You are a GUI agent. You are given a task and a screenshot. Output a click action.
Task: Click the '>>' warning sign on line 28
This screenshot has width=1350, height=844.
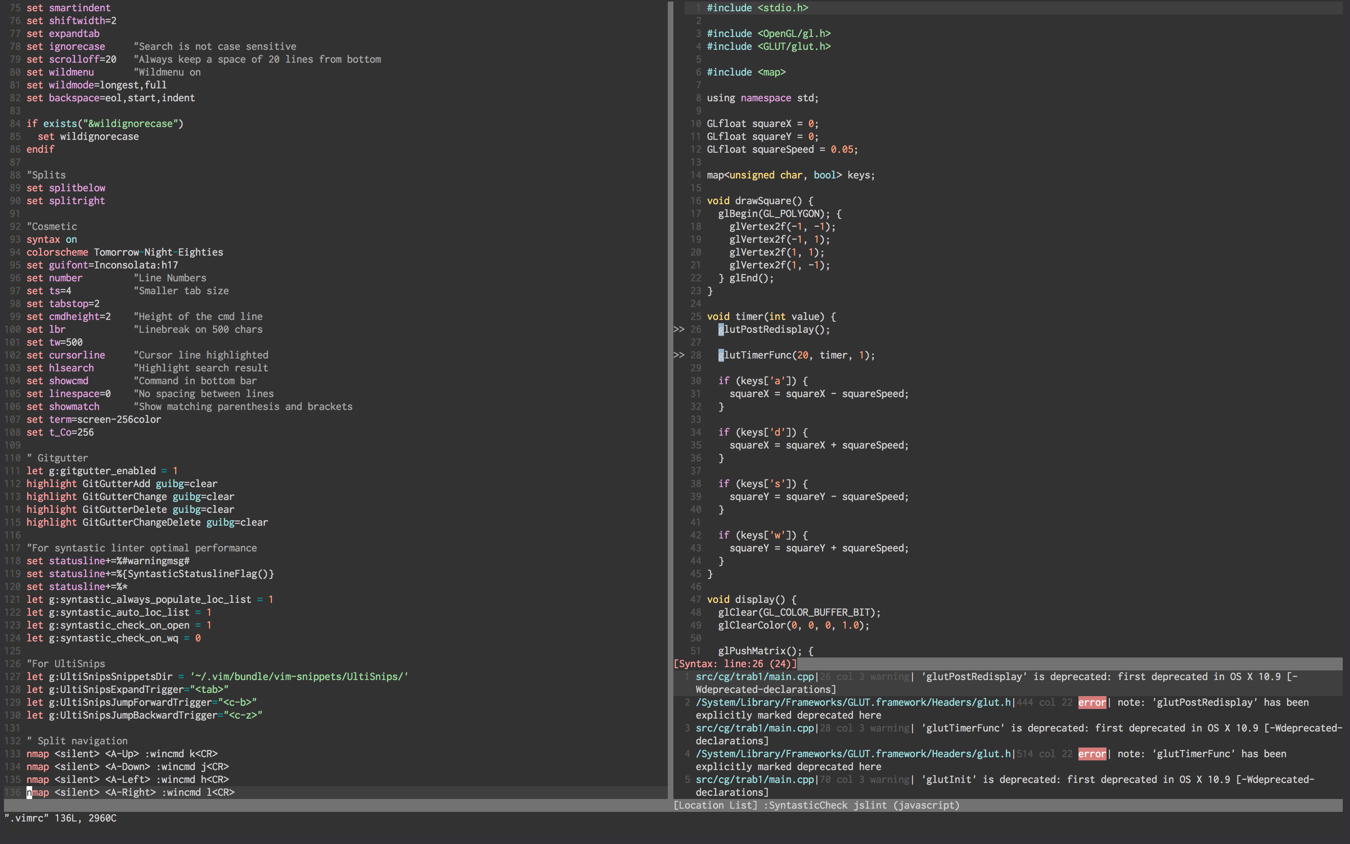pos(679,355)
